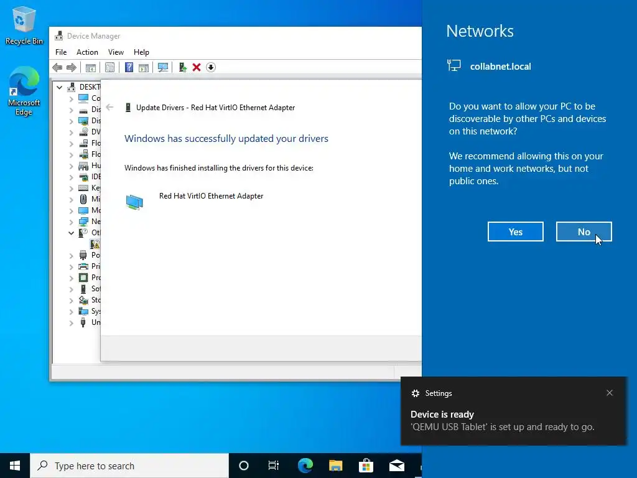Click the Update device driver toolbar icon

pos(182,67)
